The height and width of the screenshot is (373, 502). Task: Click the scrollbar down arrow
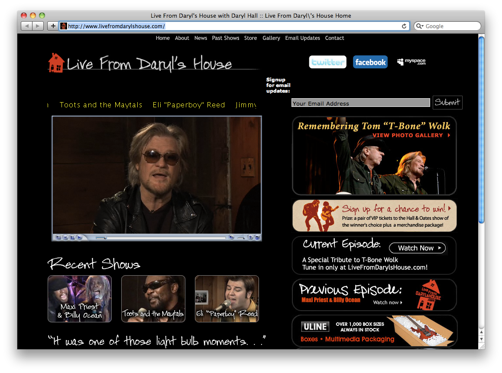click(481, 339)
